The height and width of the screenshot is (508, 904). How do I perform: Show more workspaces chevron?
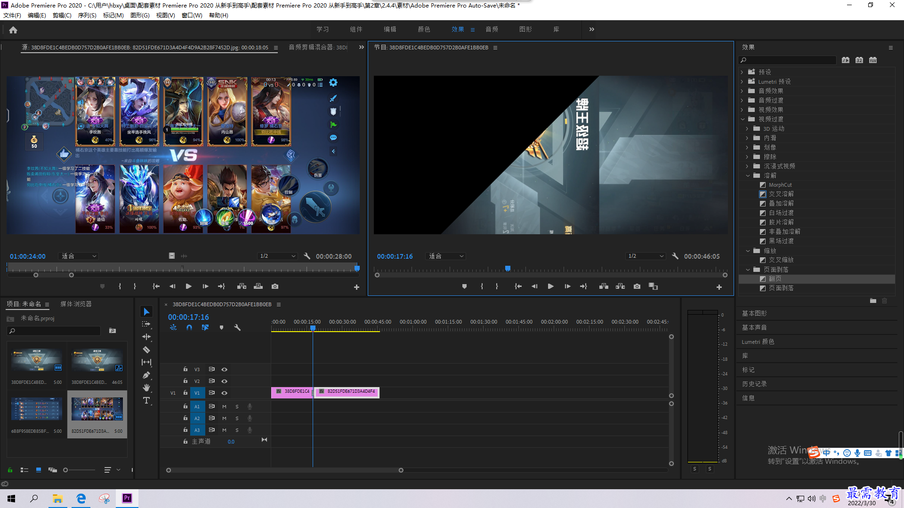[592, 29]
